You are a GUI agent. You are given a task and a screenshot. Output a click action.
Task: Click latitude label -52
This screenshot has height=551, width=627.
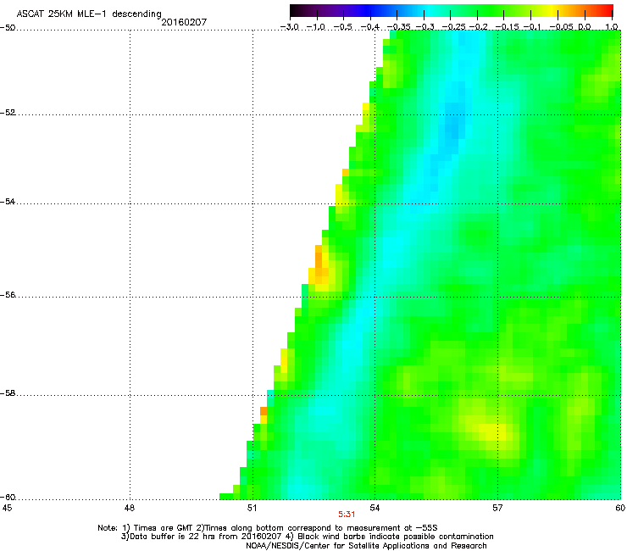pyautogui.click(x=8, y=113)
